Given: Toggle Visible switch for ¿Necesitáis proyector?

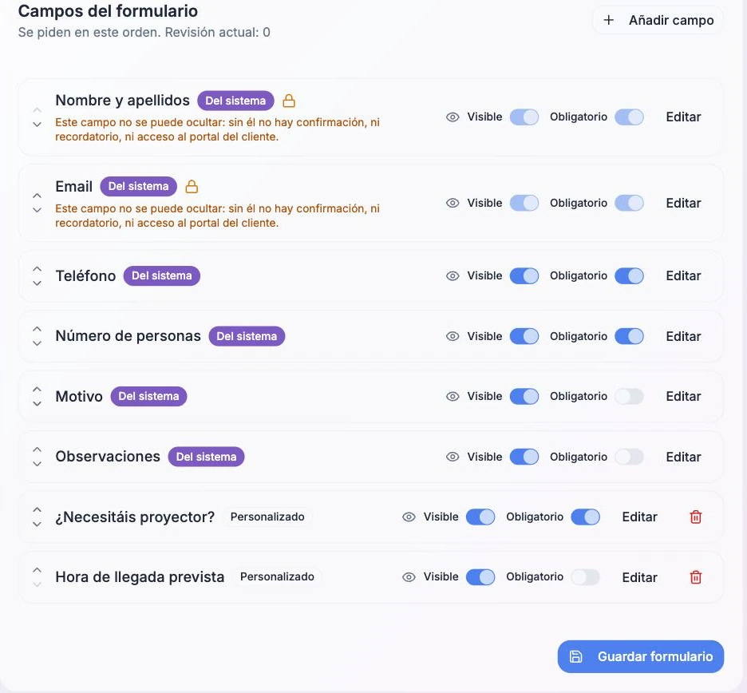Looking at the screenshot, I should (x=480, y=517).
